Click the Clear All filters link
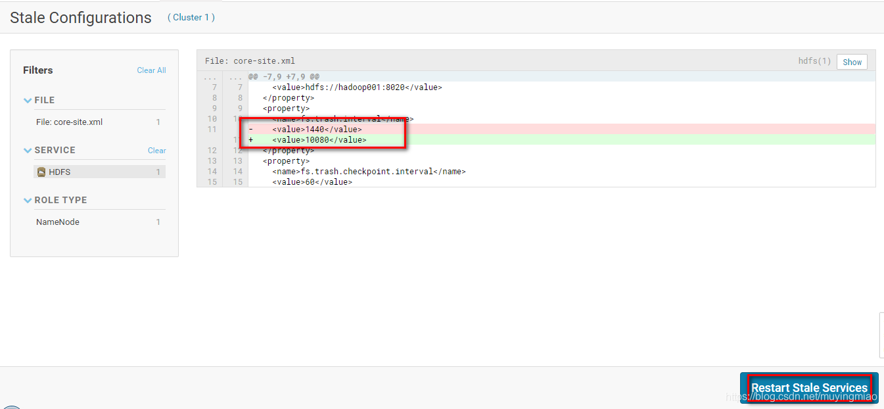Image resolution: width=884 pixels, height=409 pixels. coord(151,70)
